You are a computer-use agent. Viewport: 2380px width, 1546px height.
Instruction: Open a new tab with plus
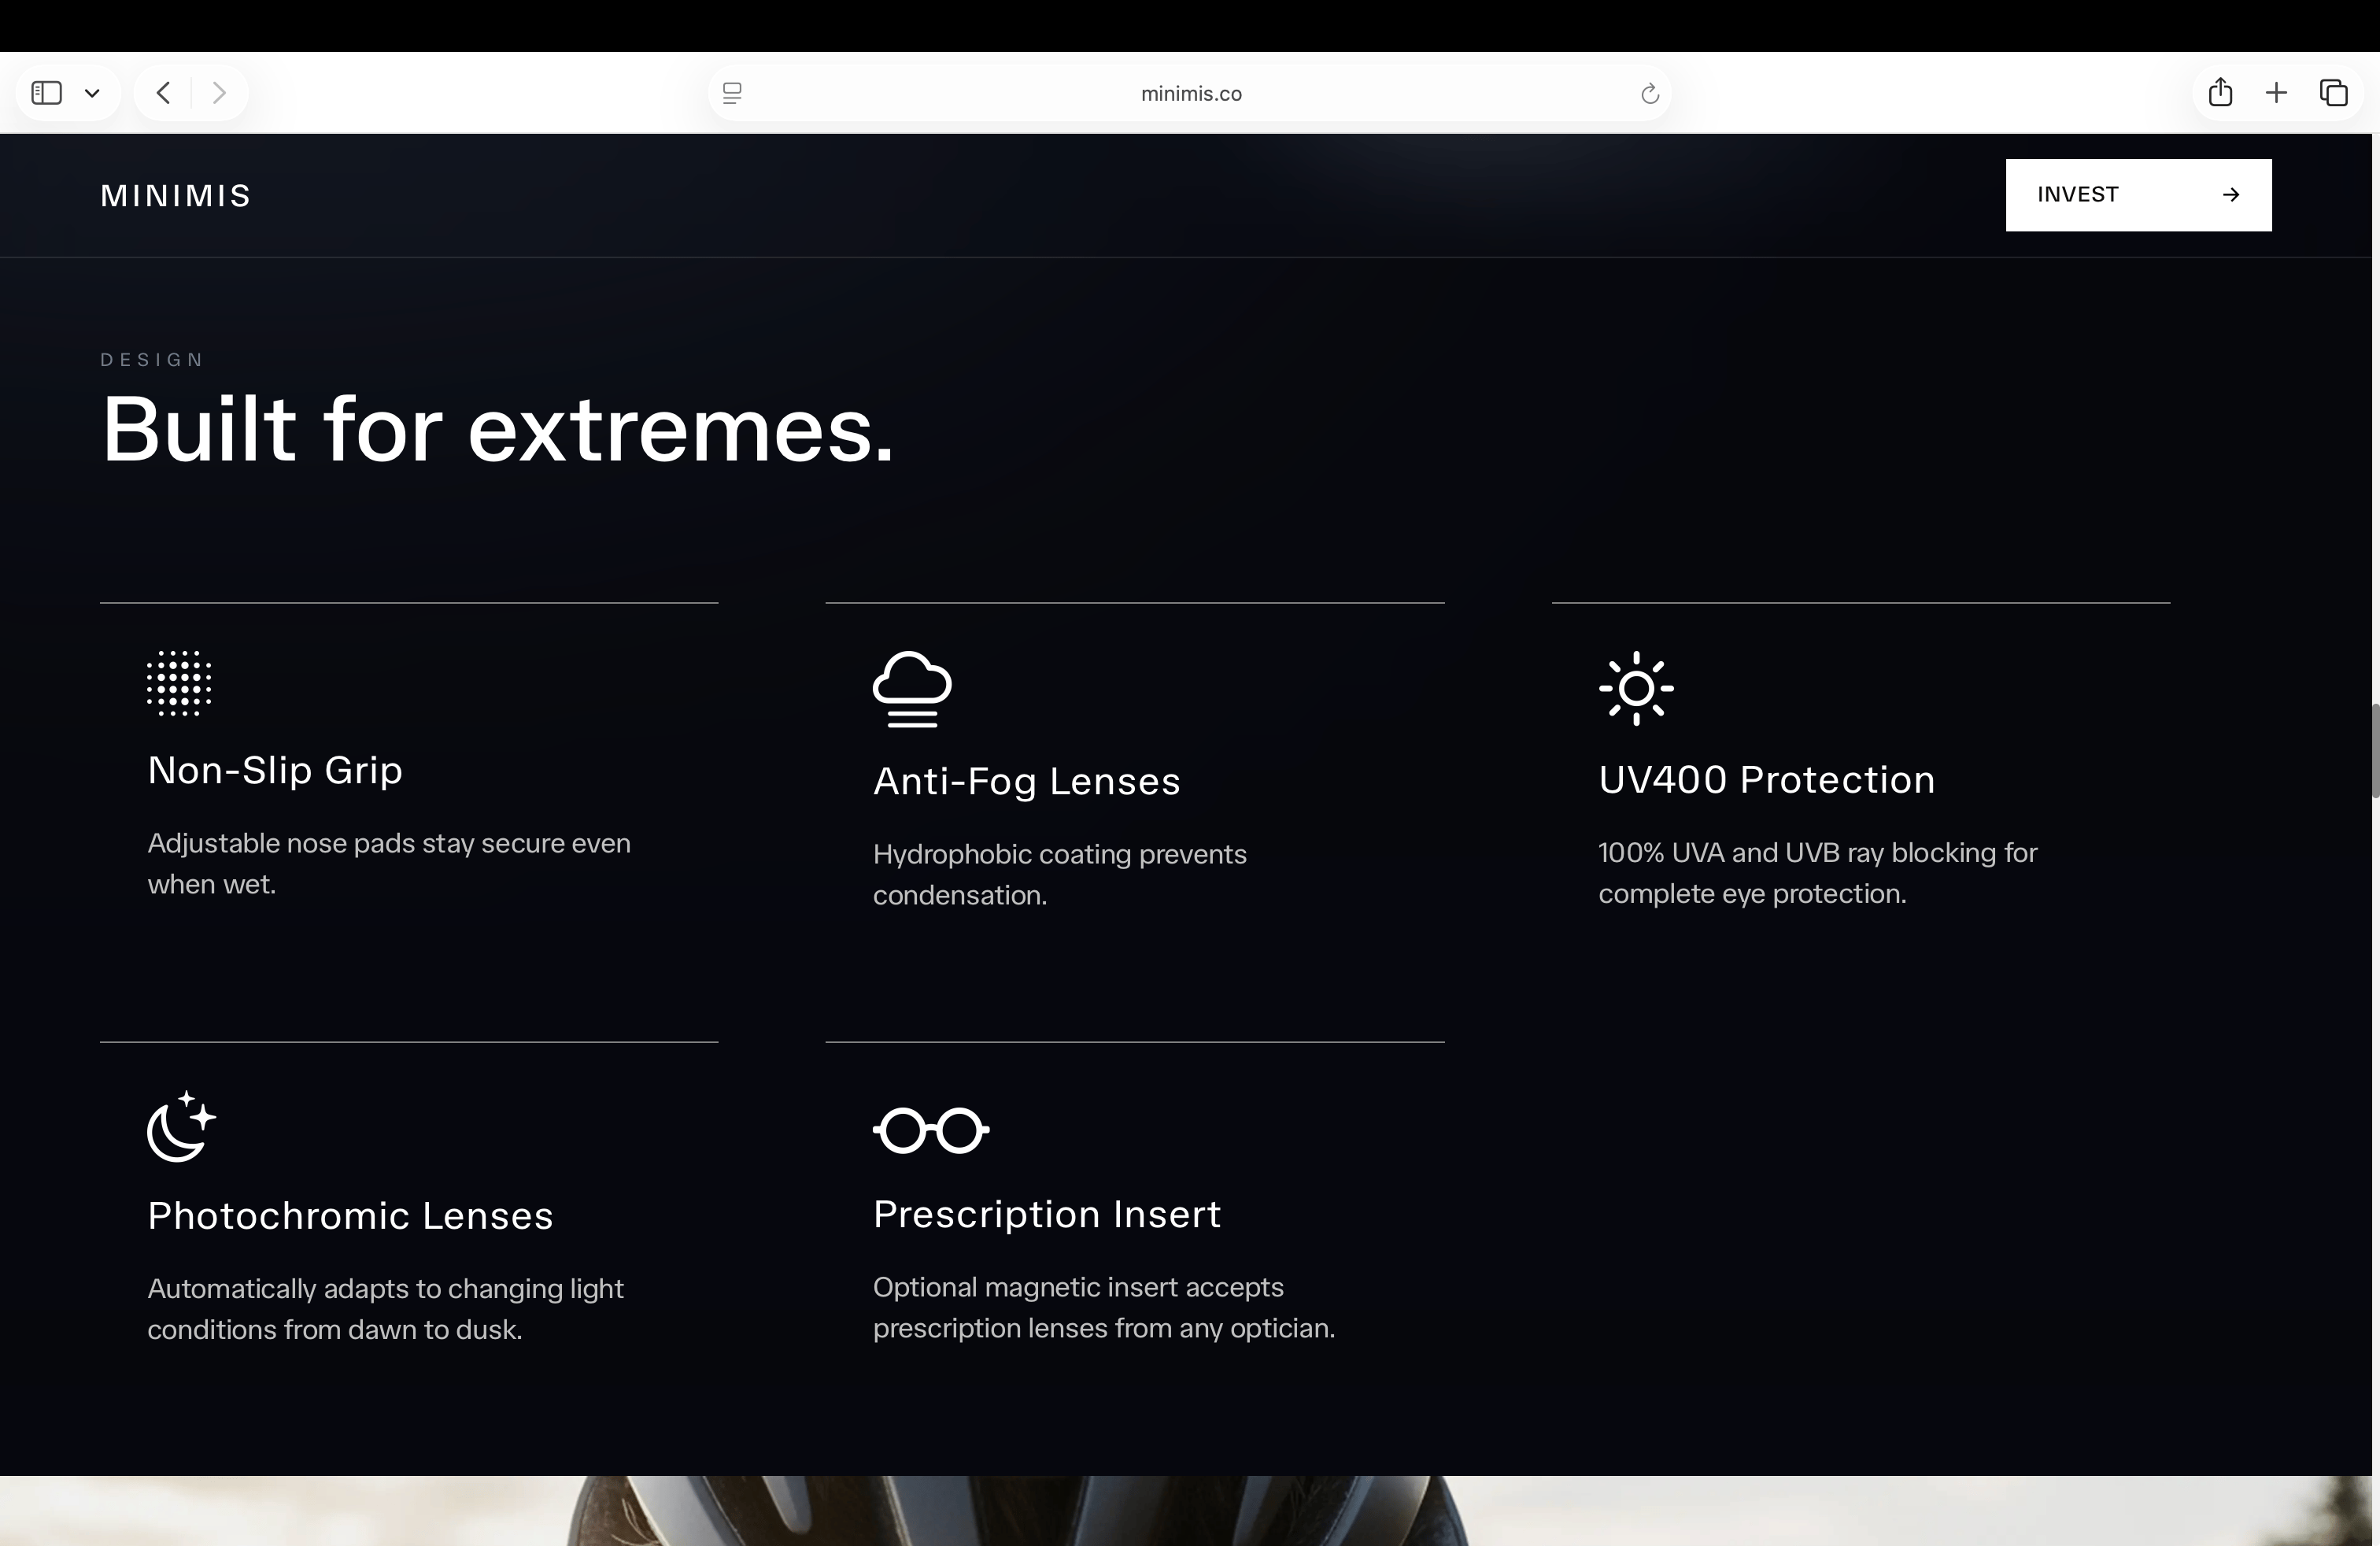(2276, 93)
